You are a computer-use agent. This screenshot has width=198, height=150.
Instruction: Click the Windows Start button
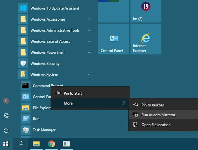click(6, 144)
